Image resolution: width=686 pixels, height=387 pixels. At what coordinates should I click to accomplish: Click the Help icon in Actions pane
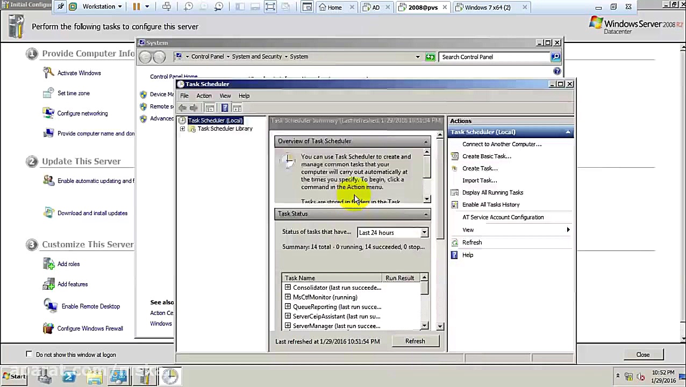click(x=455, y=255)
